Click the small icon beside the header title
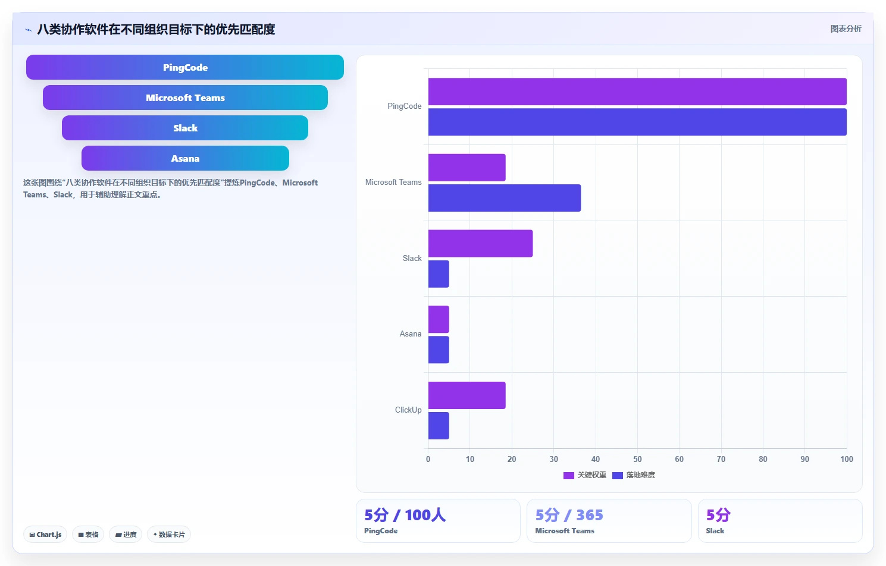 pos(28,30)
